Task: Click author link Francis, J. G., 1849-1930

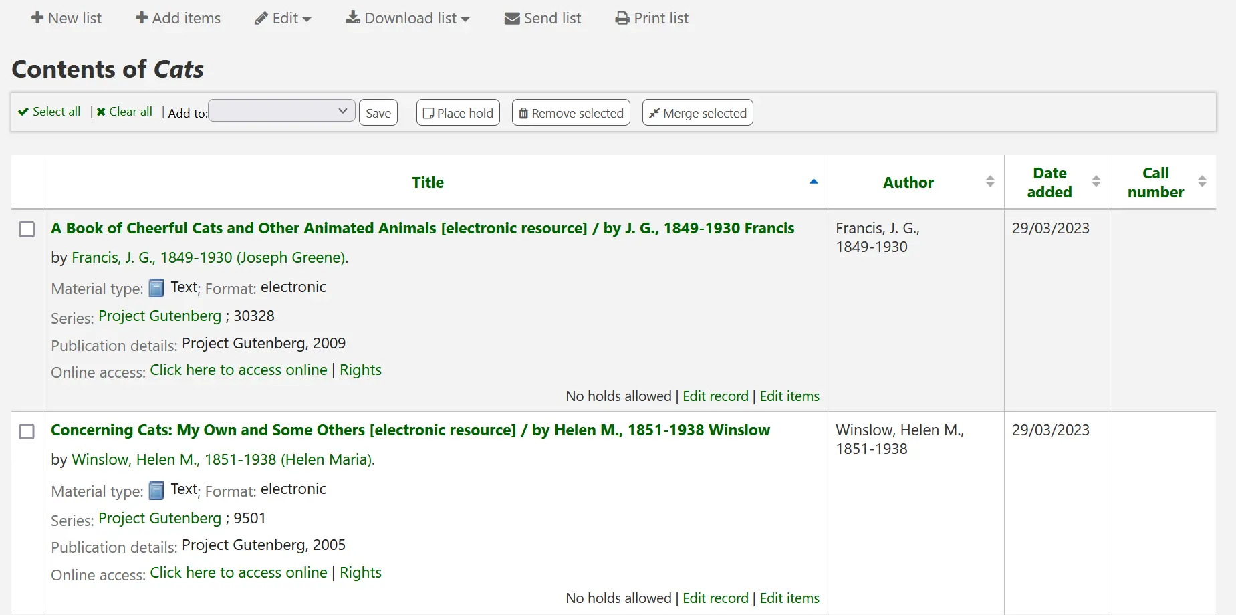Action: tap(210, 257)
